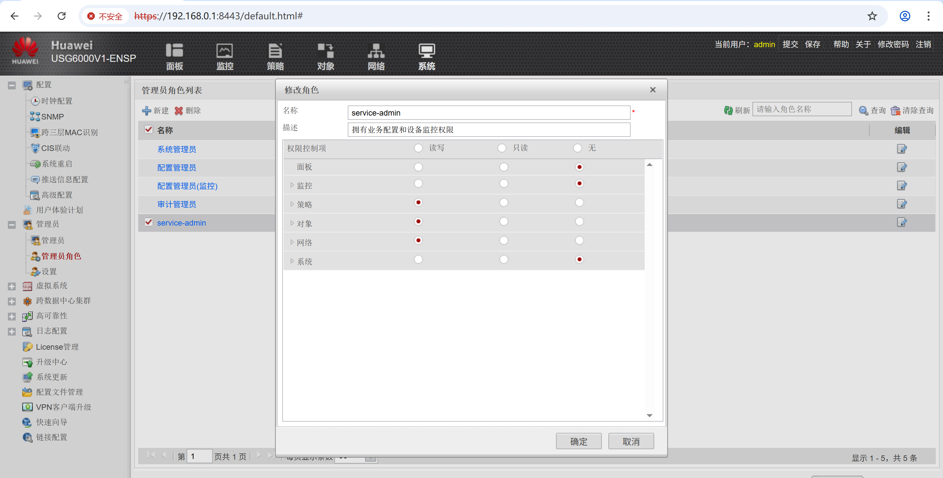Click the edit icon for service-admin row

click(x=901, y=222)
